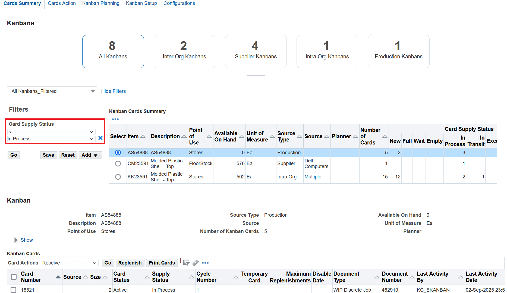Click the Hide Filters link
Image resolution: width=507 pixels, height=293 pixels.
click(x=113, y=91)
